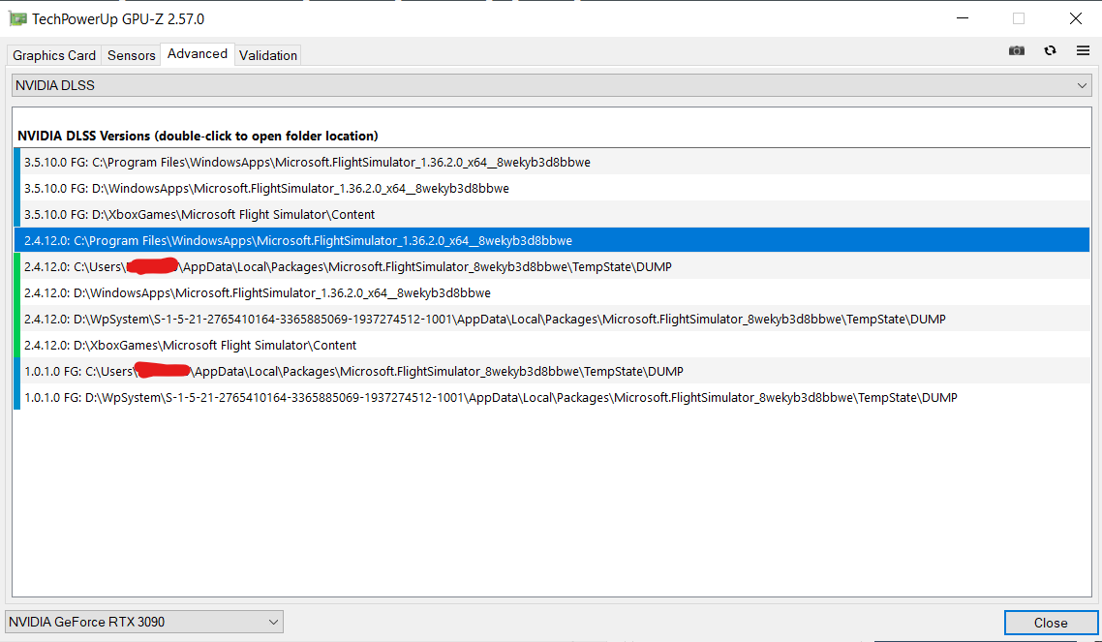Select the 2.4.12.0 C:\Users TempState\DUMP row
Image resolution: width=1102 pixels, height=642 pixels.
(552, 267)
